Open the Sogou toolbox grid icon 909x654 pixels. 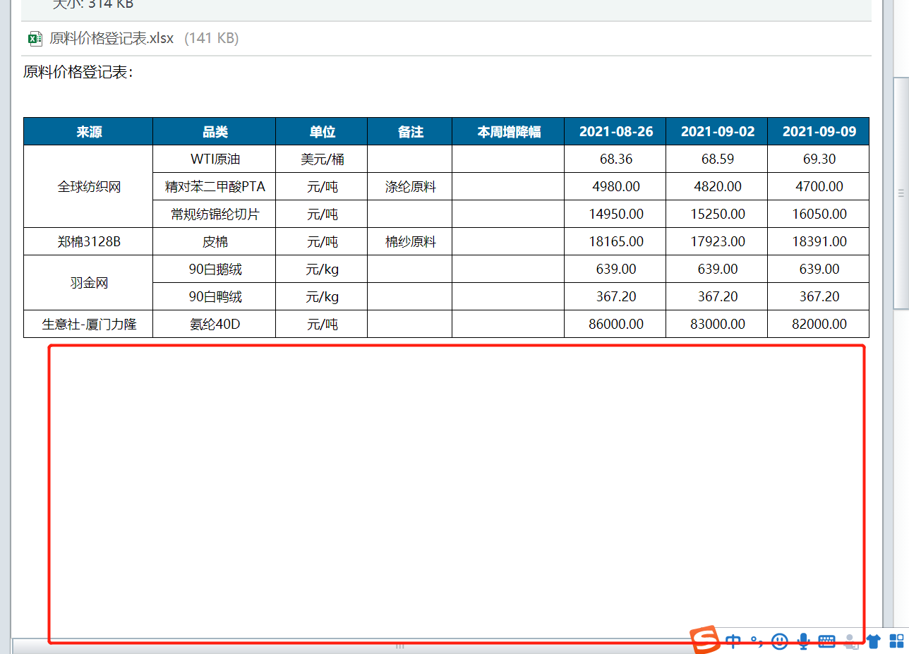point(896,641)
